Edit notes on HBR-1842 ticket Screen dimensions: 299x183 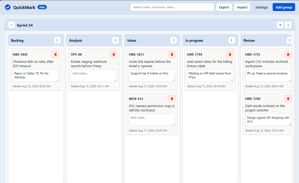click(36, 75)
